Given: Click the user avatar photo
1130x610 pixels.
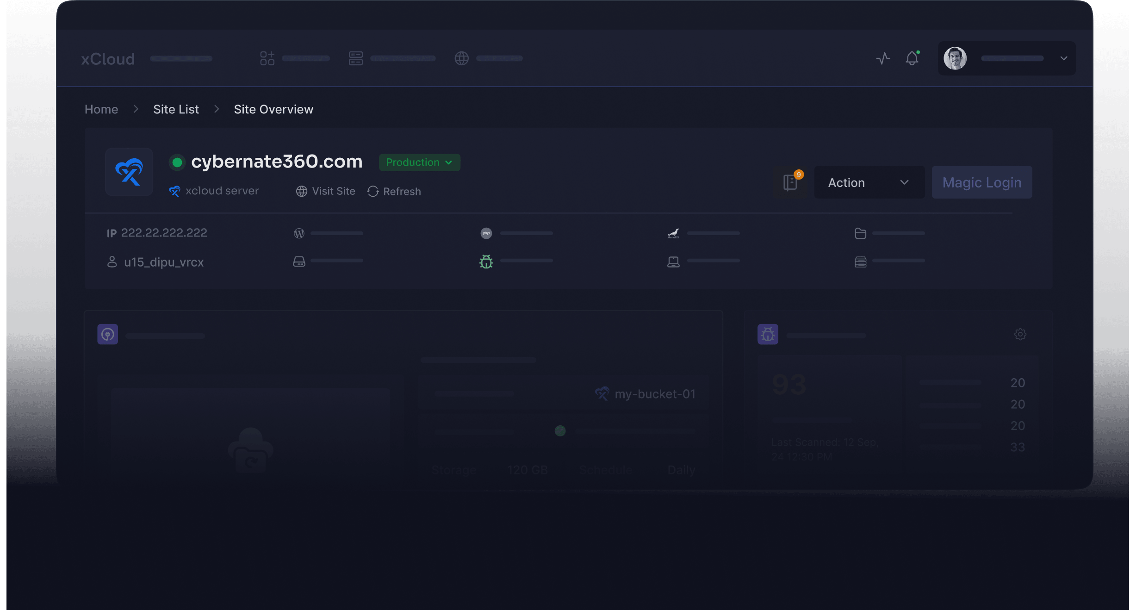Looking at the screenshot, I should 955,58.
